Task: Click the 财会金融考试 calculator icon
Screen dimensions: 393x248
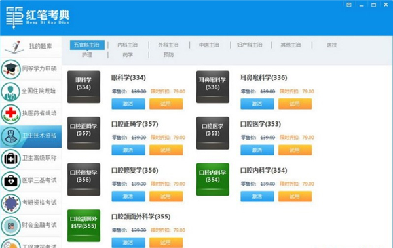Action: point(10,226)
